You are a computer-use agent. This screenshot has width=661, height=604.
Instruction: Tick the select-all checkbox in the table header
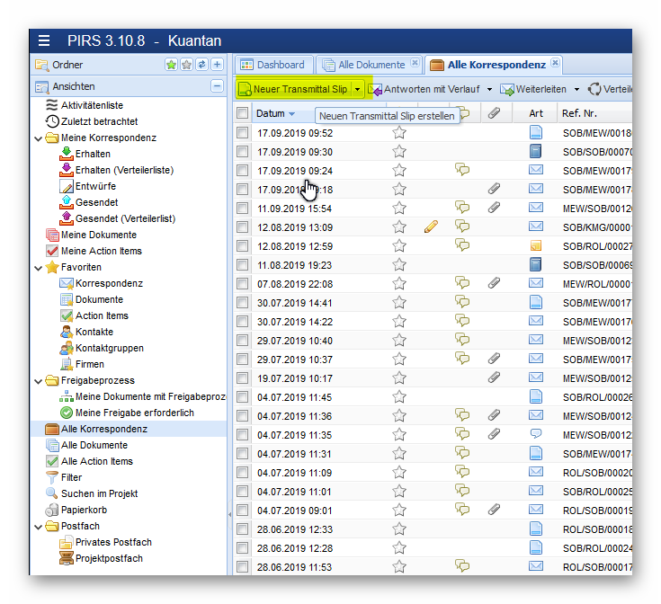(x=243, y=113)
